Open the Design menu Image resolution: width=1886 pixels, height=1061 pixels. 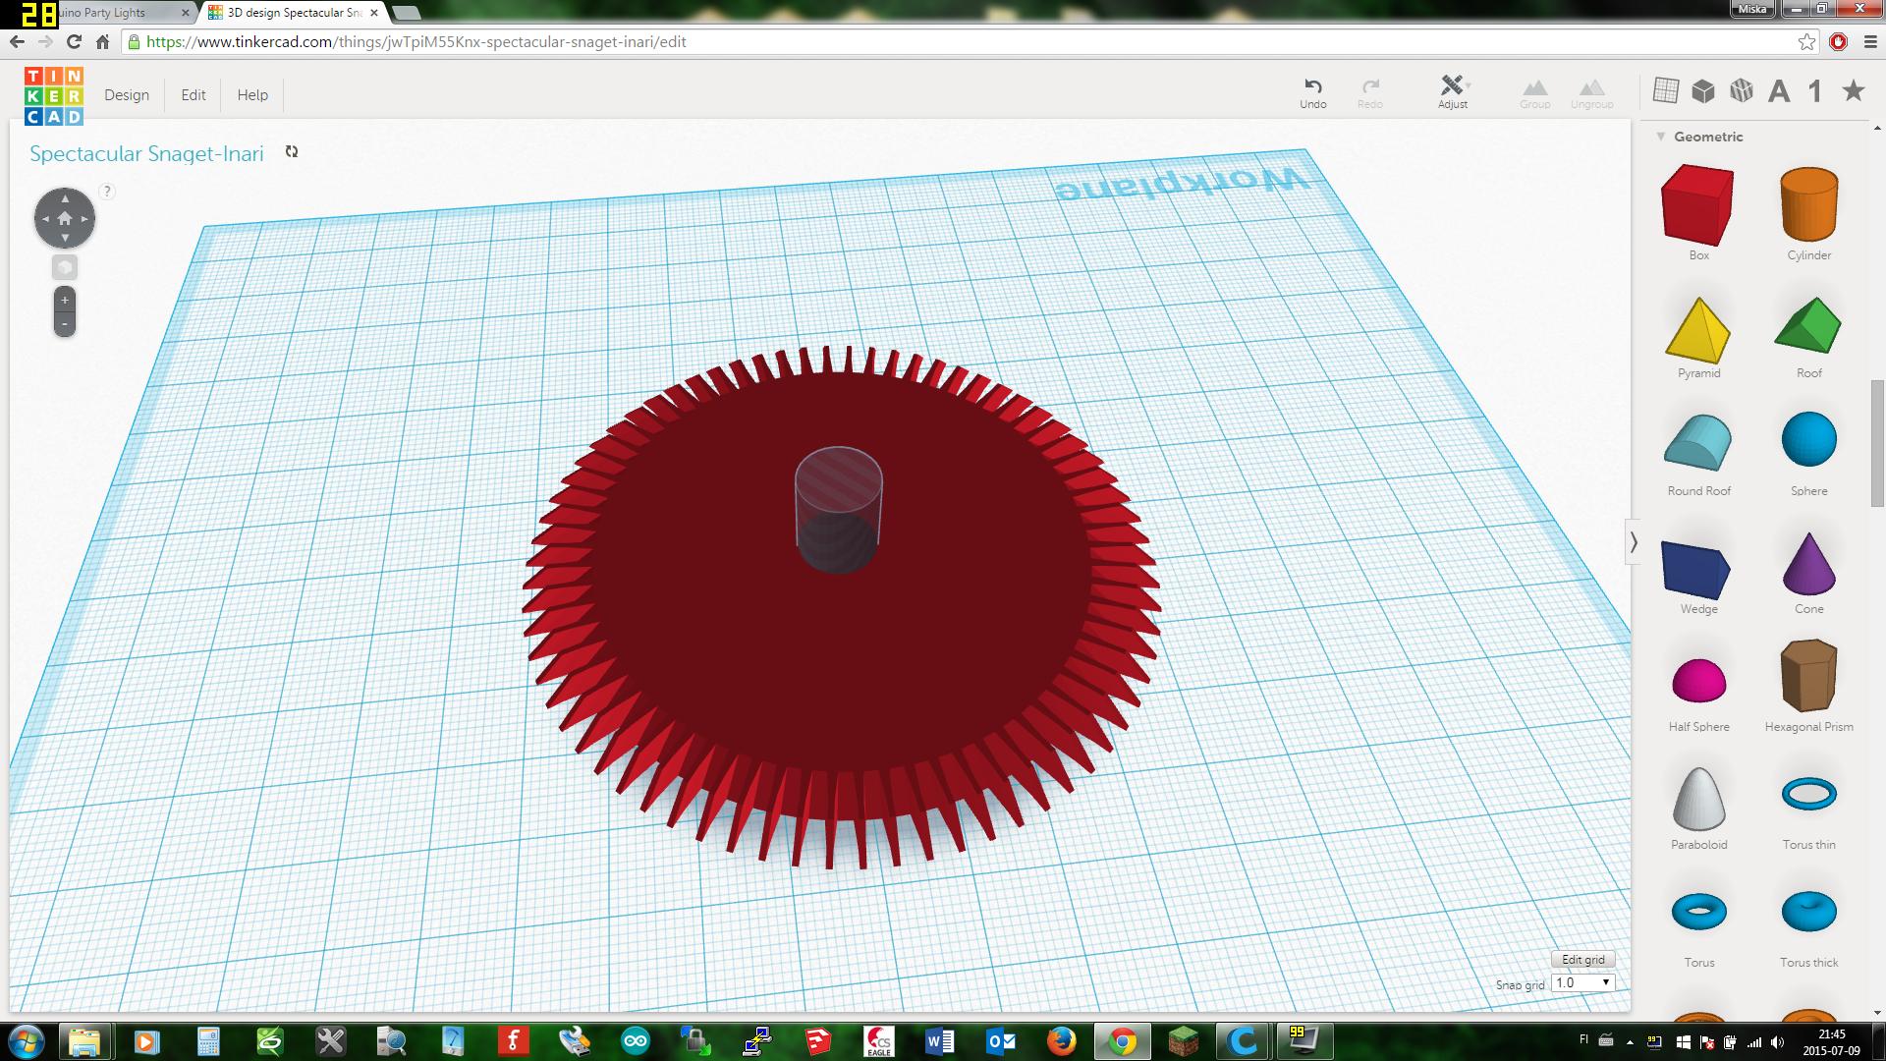127,95
